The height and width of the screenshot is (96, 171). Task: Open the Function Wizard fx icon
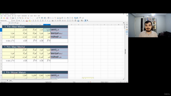click(x=11, y=23)
